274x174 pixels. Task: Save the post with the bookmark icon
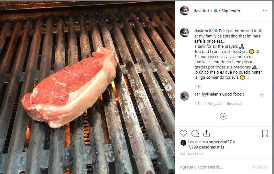(265, 133)
